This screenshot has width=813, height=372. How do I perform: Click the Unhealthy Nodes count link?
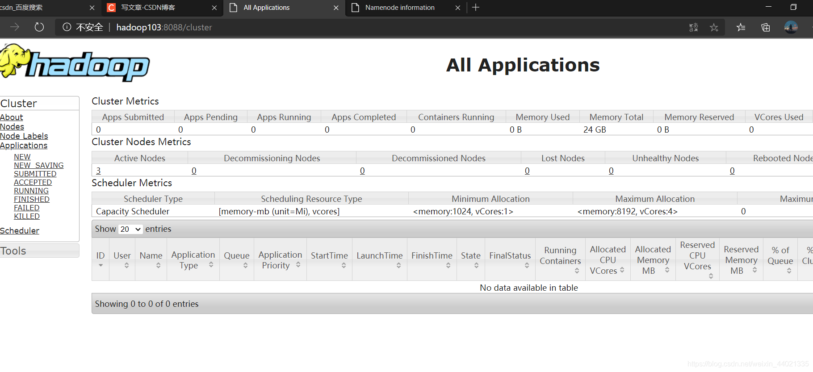pos(611,171)
